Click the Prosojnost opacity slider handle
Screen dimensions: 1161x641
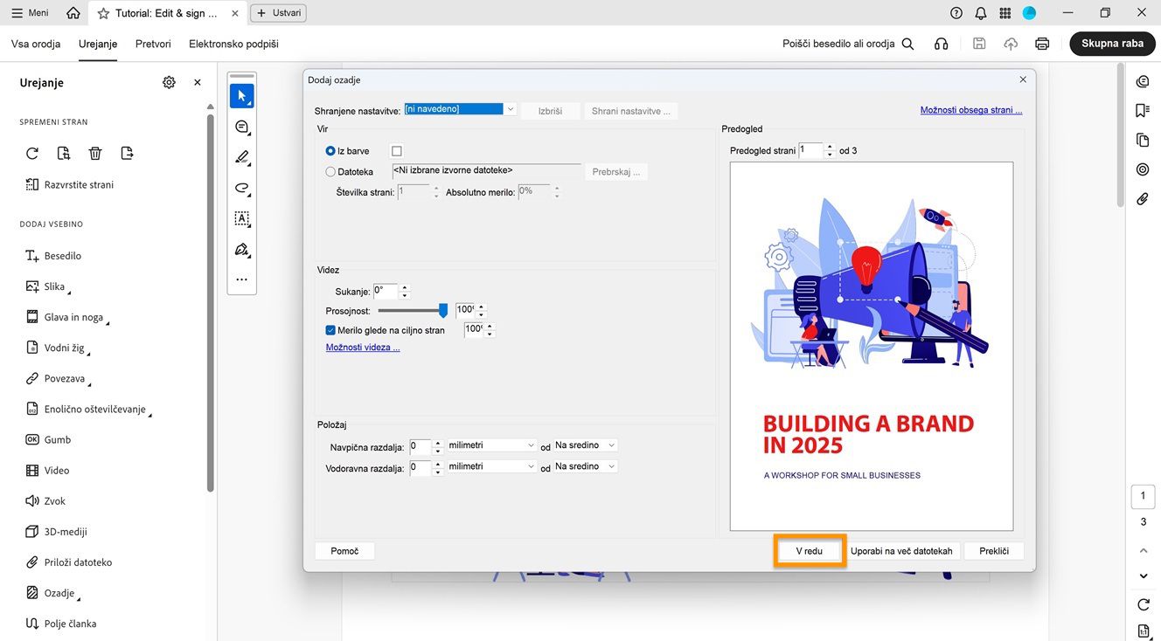click(443, 310)
